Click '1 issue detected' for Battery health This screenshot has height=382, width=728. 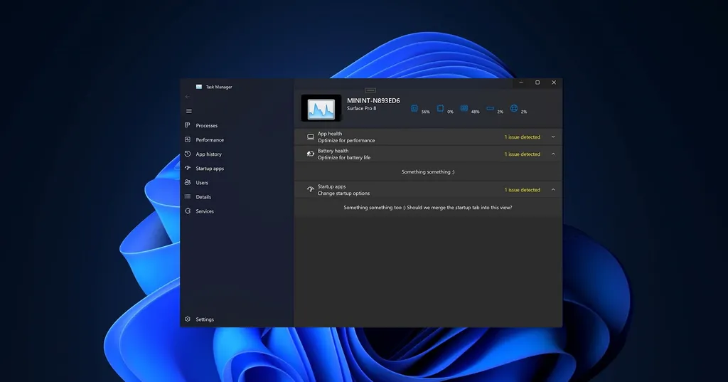pyautogui.click(x=523, y=154)
